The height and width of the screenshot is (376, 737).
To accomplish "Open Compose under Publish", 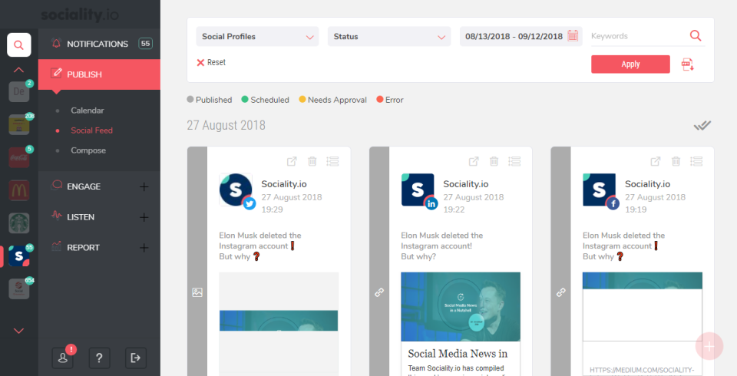I will tap(88, 150).
